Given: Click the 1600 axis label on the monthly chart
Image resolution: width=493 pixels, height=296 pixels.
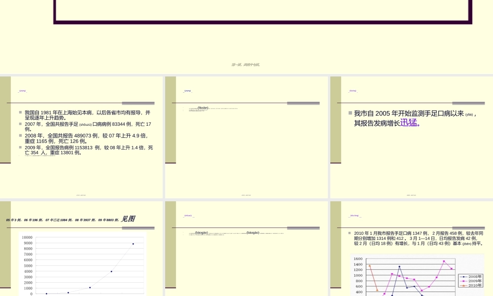Looking at the screenshot, I should [358, 258].
